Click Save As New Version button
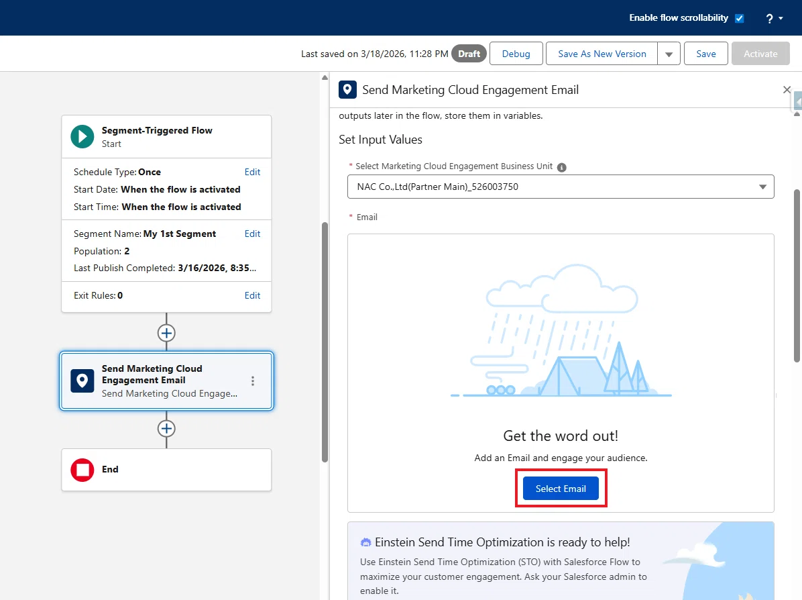This screenshot has width=802, height=600. pyautogui.click(x=601, y=54)
